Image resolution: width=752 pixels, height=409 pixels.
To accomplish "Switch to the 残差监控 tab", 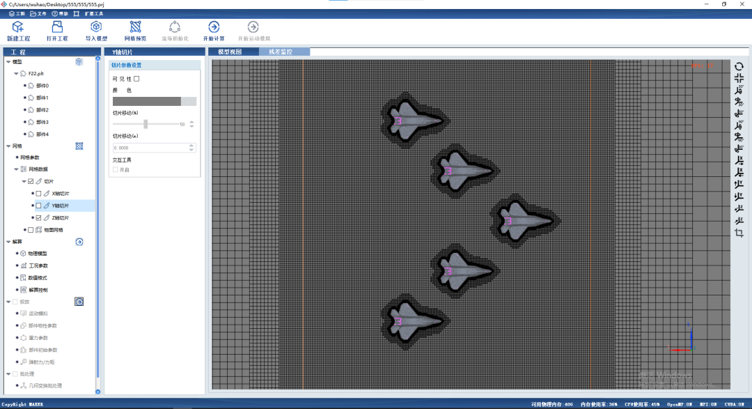I will click(x=284, y=52).
